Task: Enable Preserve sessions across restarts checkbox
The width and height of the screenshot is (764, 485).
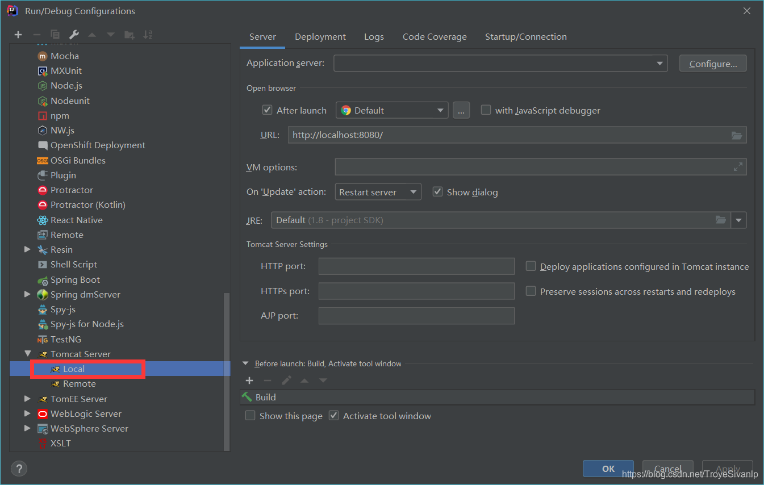Action: pos(531,291)
